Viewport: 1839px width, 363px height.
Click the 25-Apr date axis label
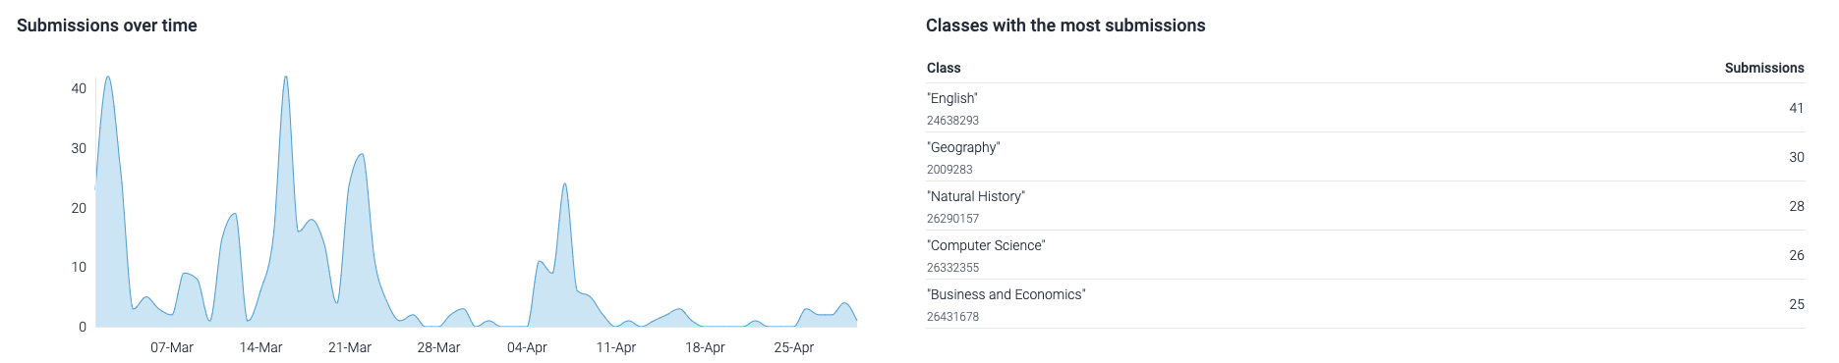point(794,347)
